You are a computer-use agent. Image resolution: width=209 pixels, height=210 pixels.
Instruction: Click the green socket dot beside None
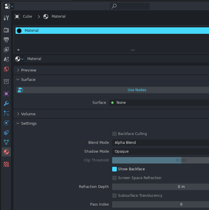(112, 103)
